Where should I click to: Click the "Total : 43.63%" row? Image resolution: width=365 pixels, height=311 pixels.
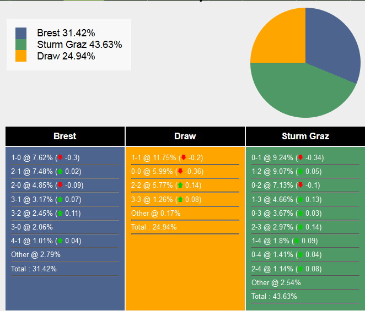(x=274, y=296)
